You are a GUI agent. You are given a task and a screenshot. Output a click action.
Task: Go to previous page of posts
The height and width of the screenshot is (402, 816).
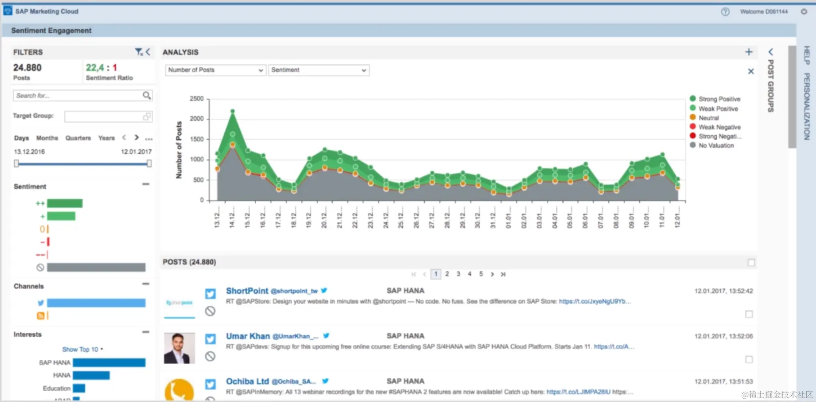424,274
